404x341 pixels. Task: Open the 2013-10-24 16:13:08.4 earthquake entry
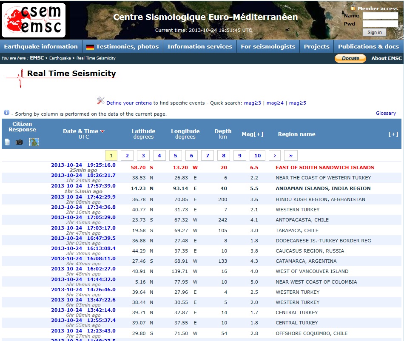[83, 249]
